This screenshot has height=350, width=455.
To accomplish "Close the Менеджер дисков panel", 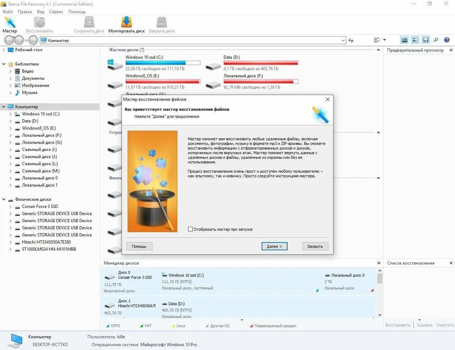I will (x=379, y=263).
